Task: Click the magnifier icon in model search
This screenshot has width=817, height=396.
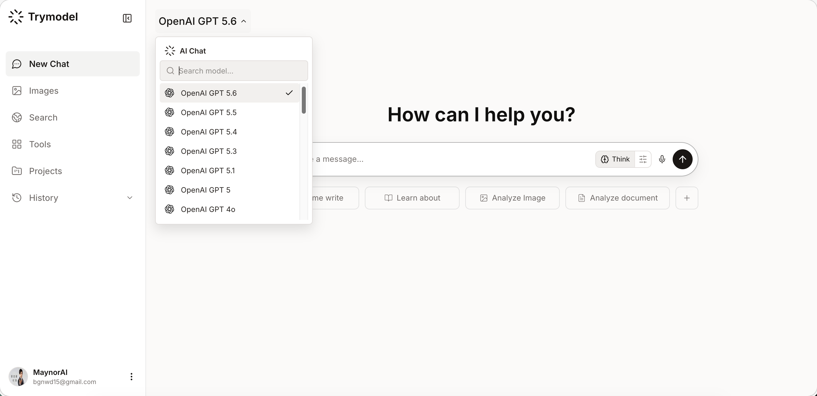Action: tap(170, 71)
